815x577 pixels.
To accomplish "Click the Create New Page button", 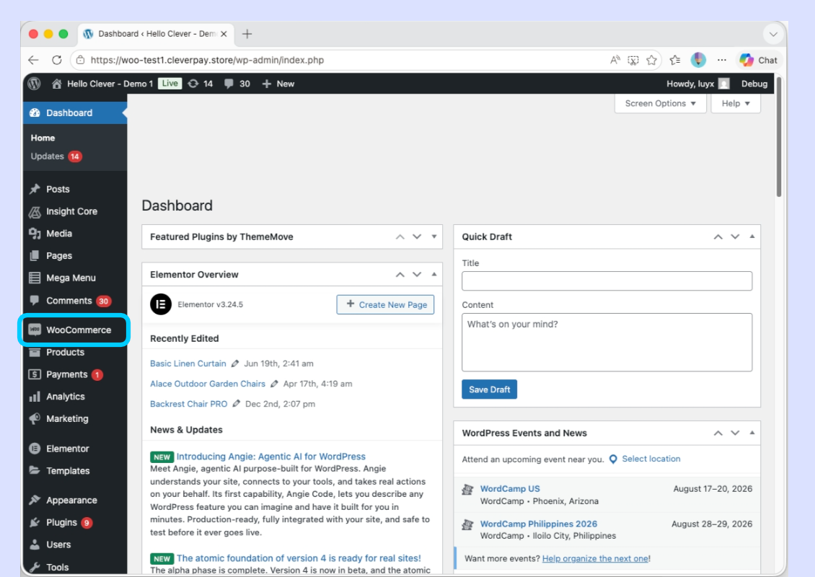I will (x=385, y=304).
